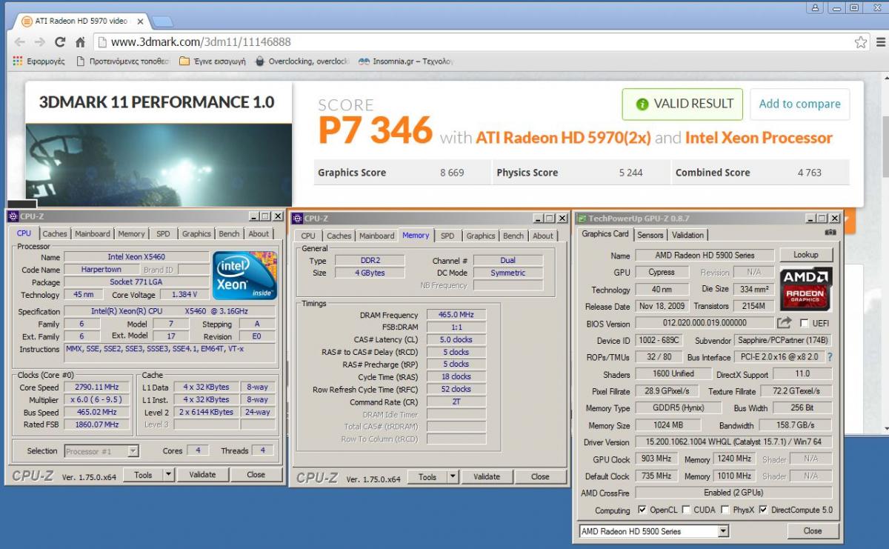Click the GPU Clock 903 MHz field
889x549 pixels.
655,459
